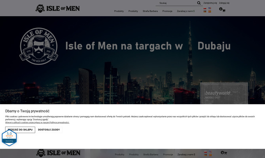Click the Dubai fair hero banner
This screenshot has width=265, height=158.
tap(132, 60)
